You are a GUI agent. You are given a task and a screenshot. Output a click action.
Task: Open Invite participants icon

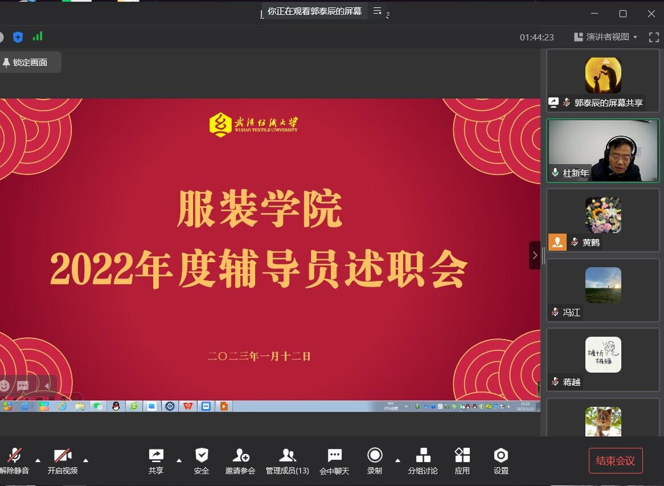click(240, 455)
